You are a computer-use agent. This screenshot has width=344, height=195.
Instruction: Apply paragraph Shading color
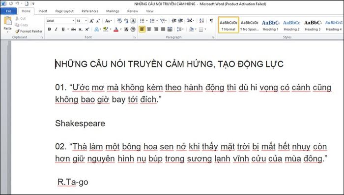point(191,29)
